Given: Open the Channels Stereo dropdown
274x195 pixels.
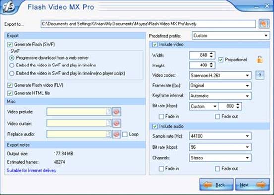Looking at the screenshot, I should (220, 158).
